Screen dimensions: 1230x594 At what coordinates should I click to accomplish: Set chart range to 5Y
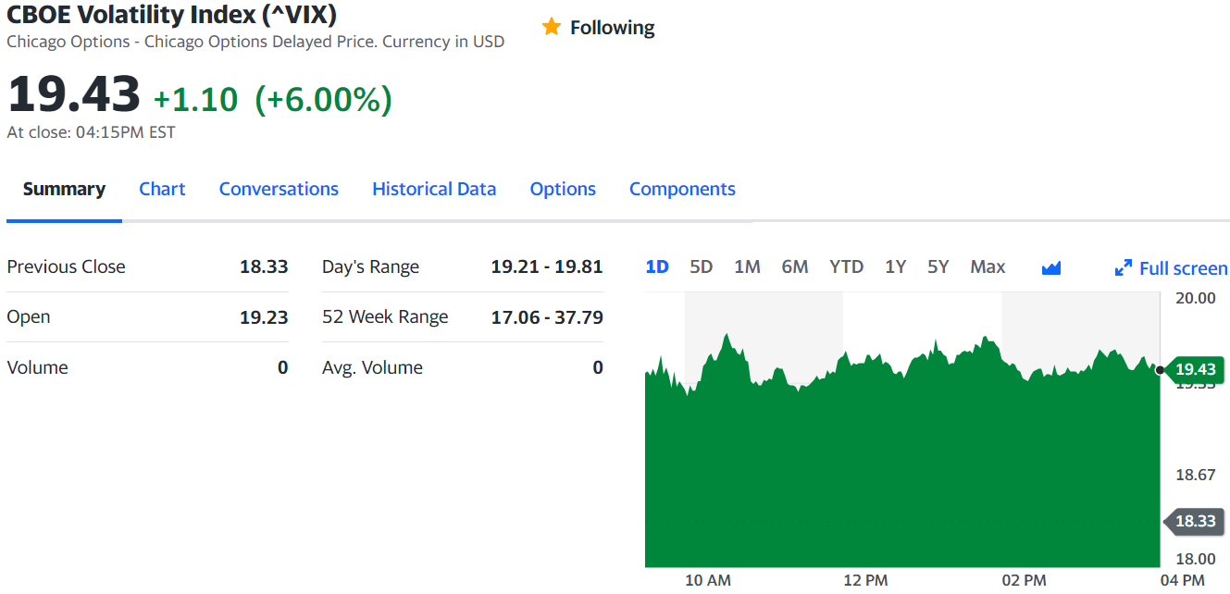[938, 266]
